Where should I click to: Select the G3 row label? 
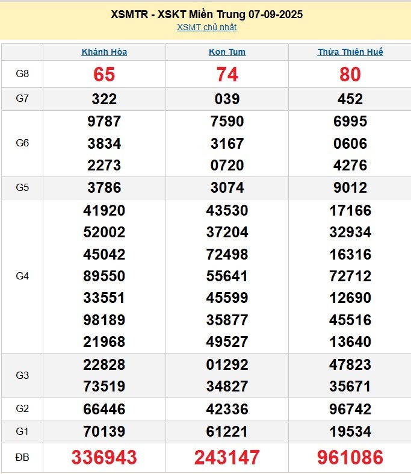coord(22,375)
